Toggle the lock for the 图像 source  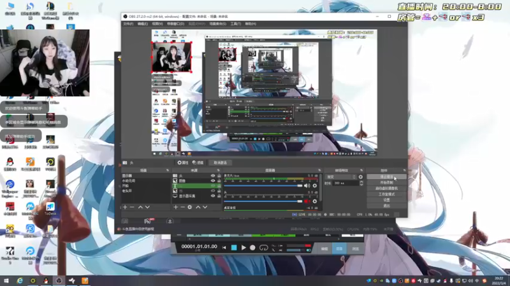[x=219, y=181]
